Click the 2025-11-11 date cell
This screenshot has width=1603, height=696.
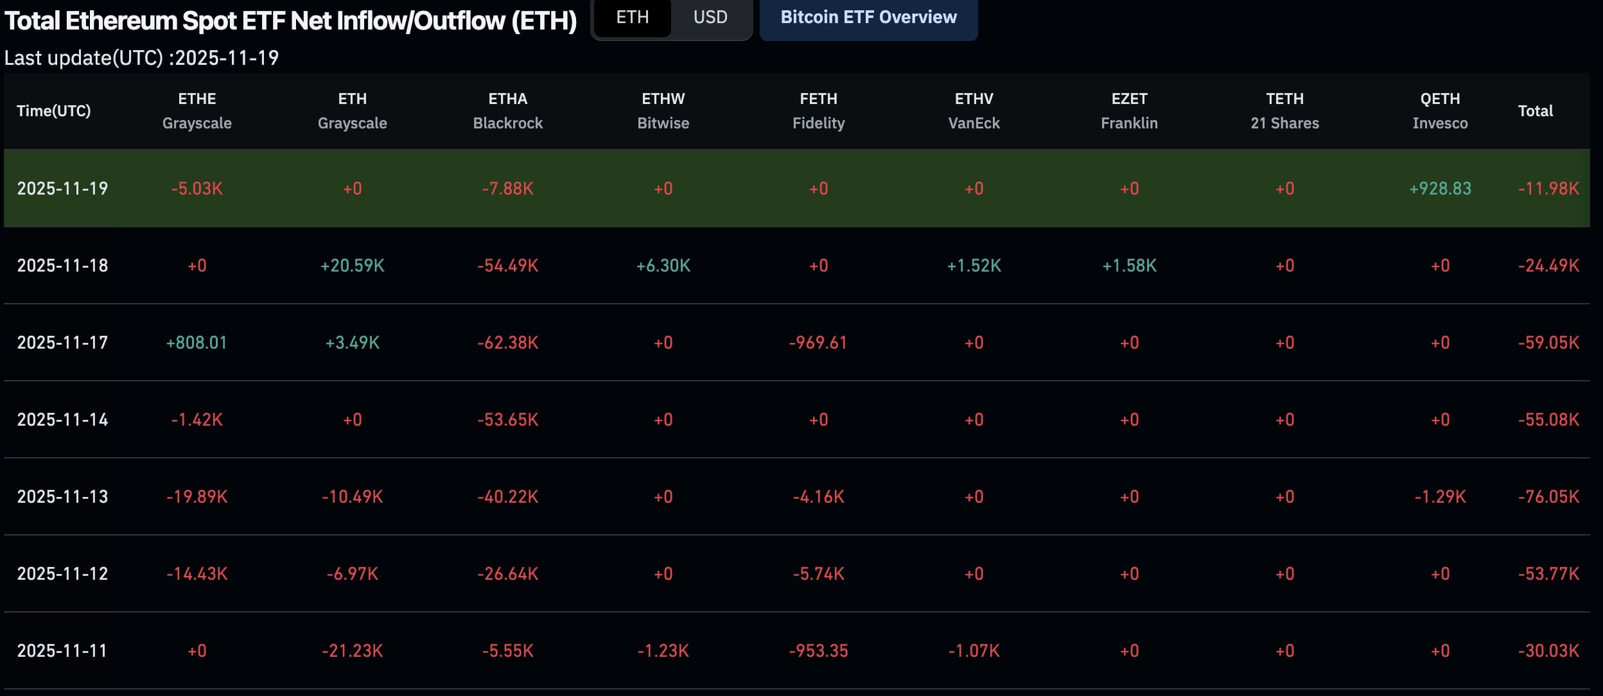(x=62, y=650)
